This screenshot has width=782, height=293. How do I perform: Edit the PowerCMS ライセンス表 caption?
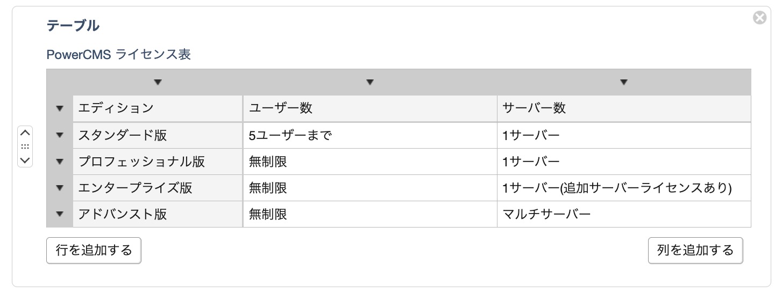pyautogui.click(x=119, y=55)
